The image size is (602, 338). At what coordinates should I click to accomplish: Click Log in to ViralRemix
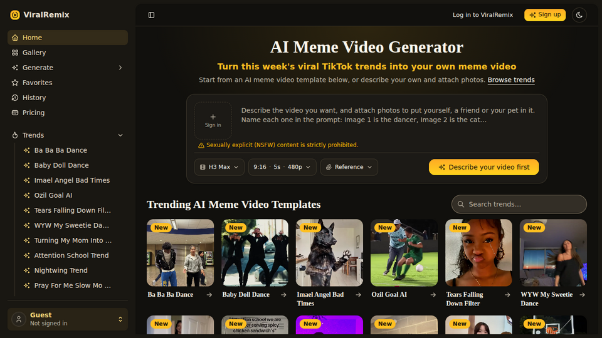pos(483,15)
